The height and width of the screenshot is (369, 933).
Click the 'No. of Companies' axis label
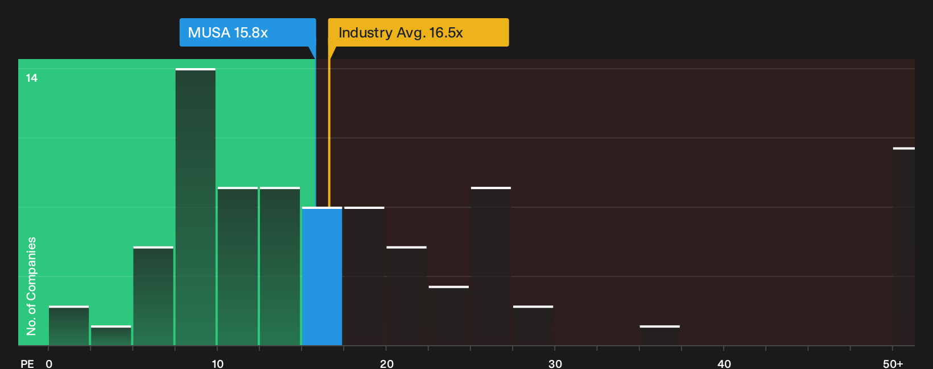click(x=31, y=286)
